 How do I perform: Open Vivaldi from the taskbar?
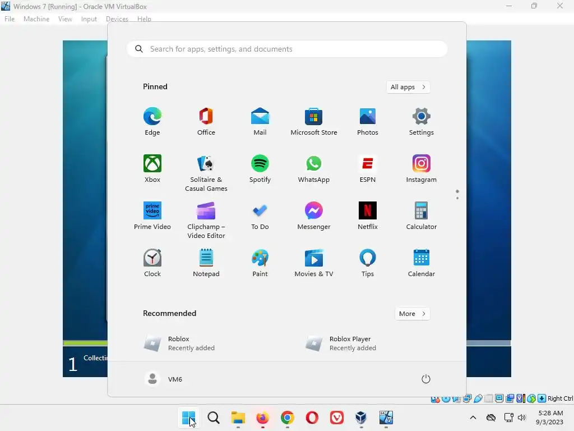click(x=336, y=418)
